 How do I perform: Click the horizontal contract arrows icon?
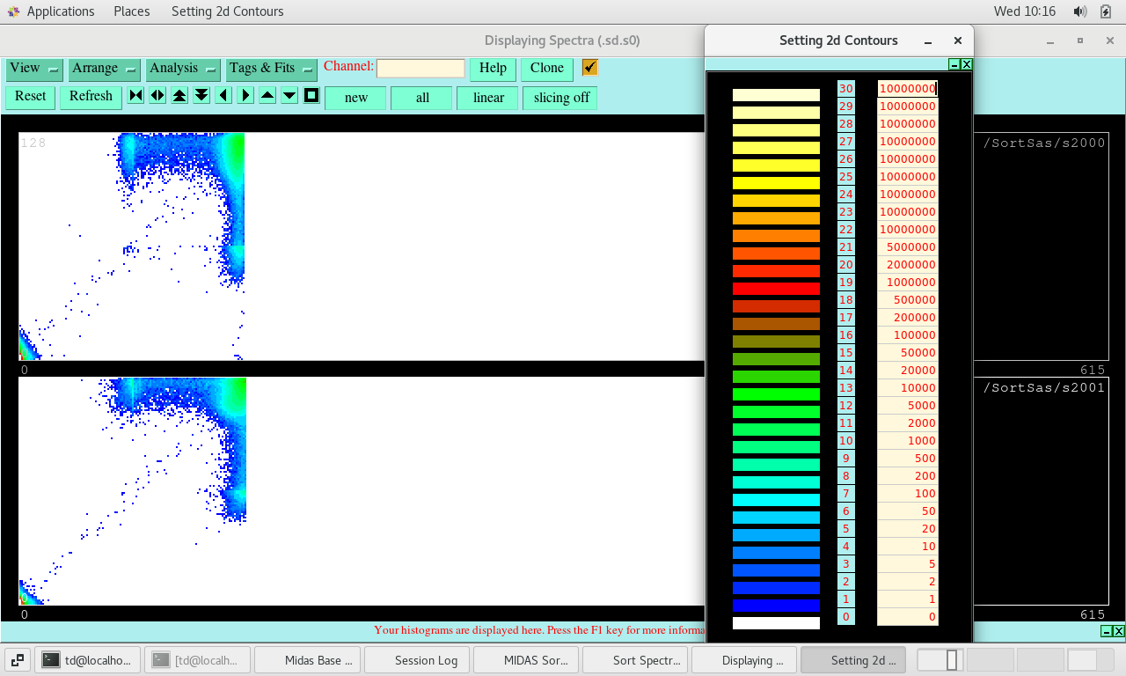pyautogui.click(x=135, y=96)
